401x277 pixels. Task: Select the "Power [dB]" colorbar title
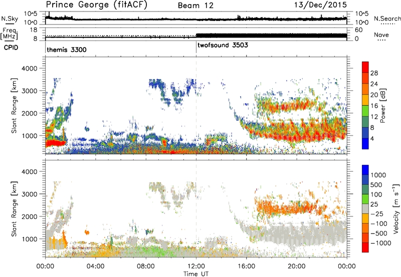point(382,106)
